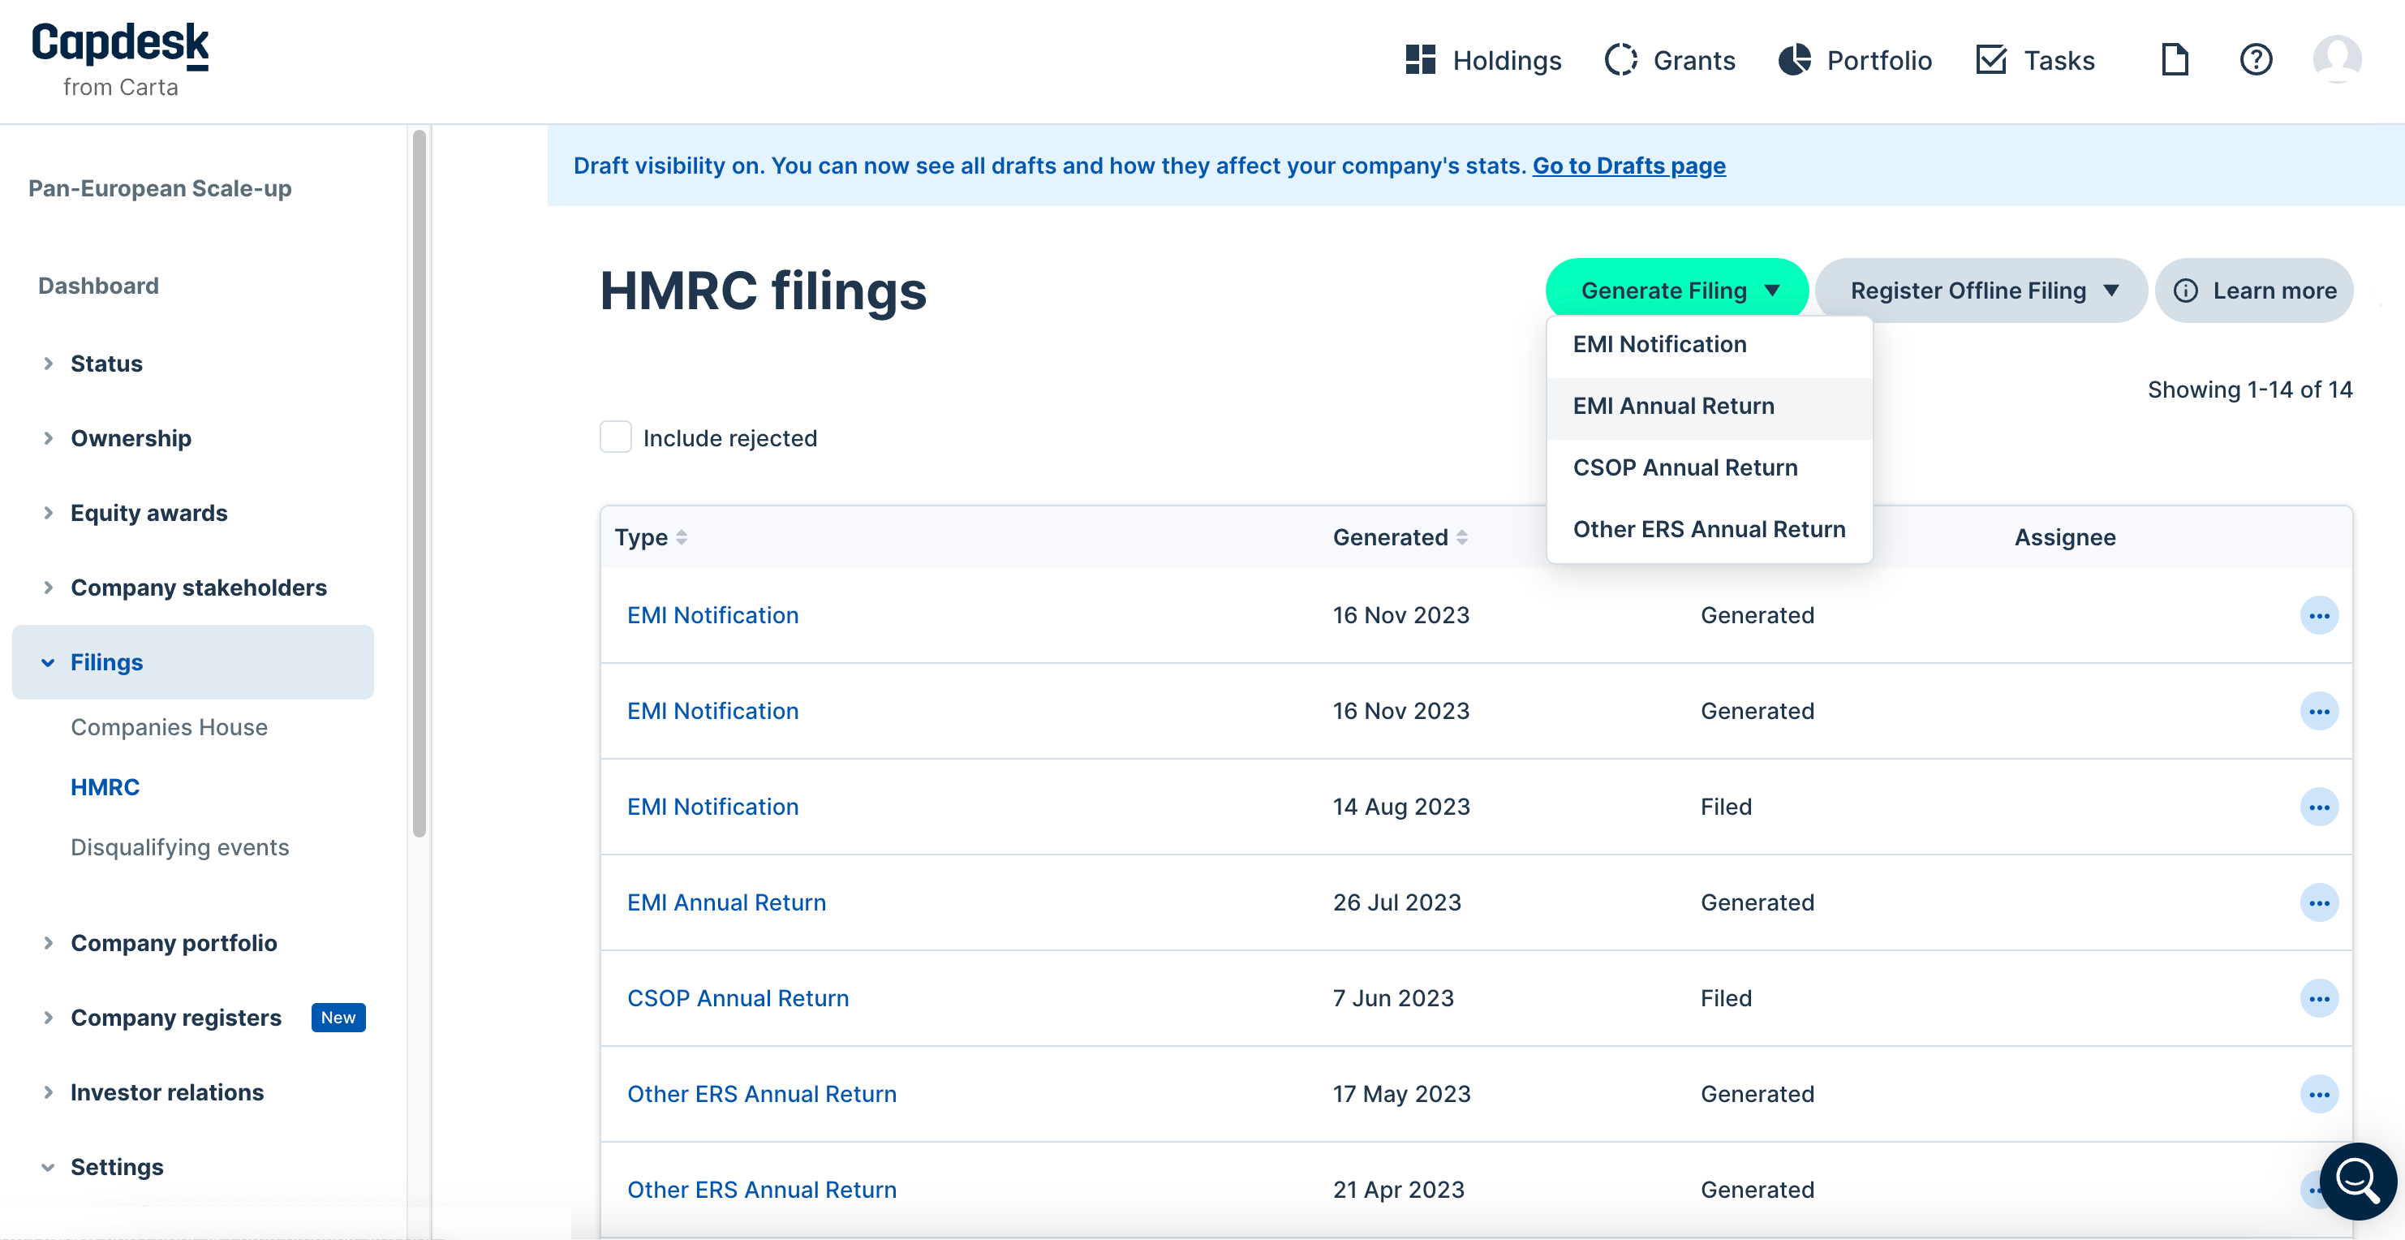Click the Tasks checkmark icon

pyautogui.click(x=1991, y=60)
